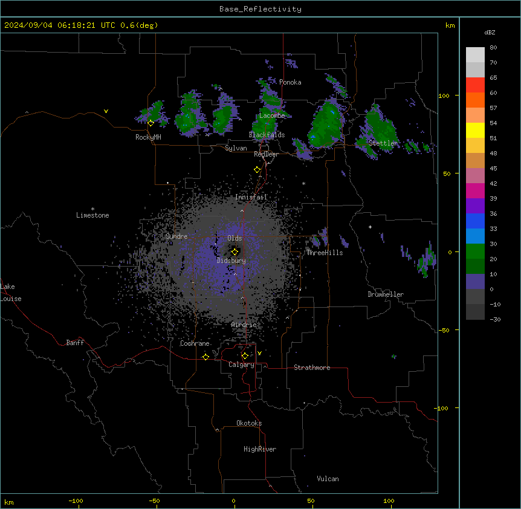Click the light orange 57 to 54 dBZ swatch
Image resolution: width=521 pixels, height=509 pixels.
click(475, 115)
